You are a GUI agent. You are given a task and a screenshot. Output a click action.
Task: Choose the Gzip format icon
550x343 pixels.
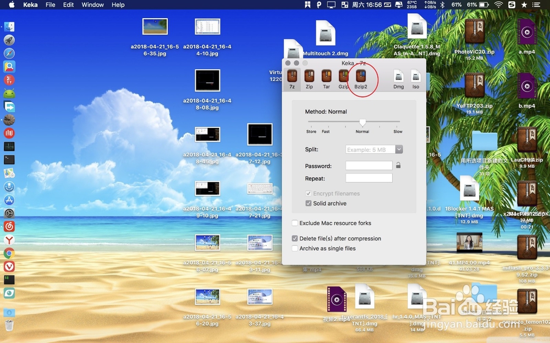coord(343,78)
